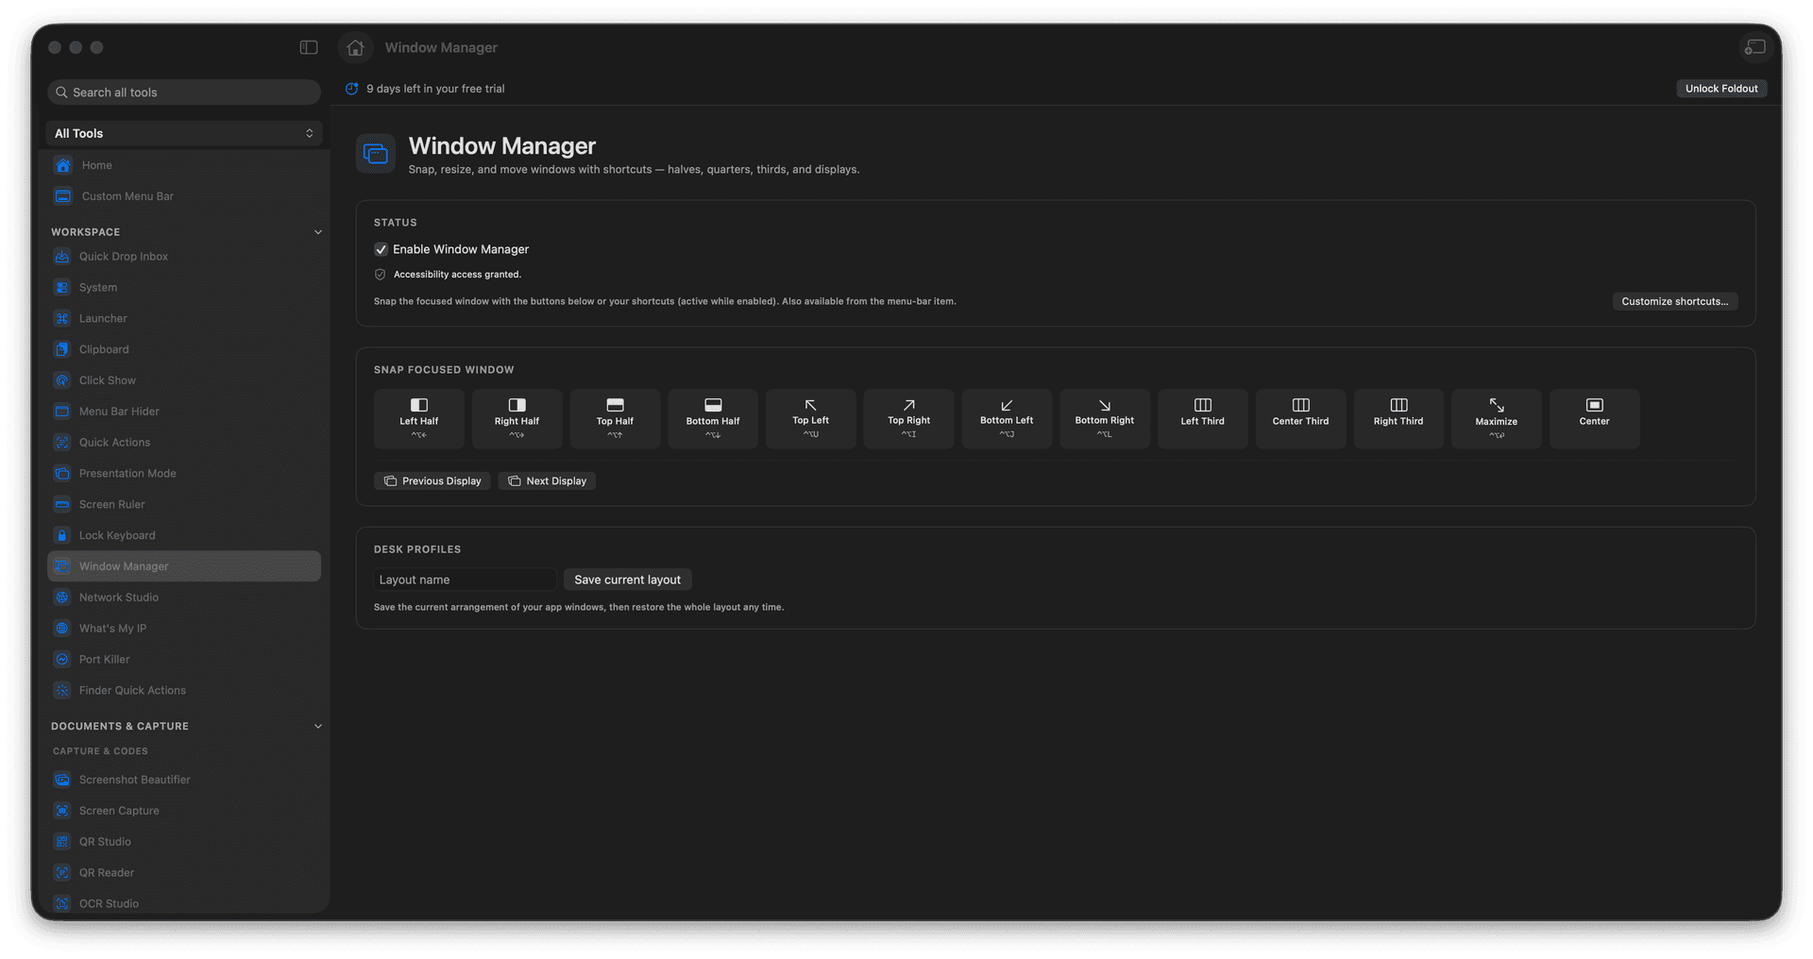Click the Maximize snap button
This screenshot has width=1813, height=959.
click(1497, 418)
